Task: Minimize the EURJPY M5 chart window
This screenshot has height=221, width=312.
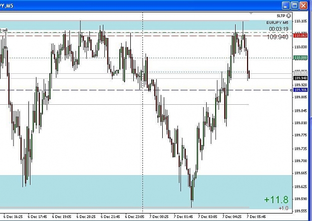Action: click(x=286, y=5)
